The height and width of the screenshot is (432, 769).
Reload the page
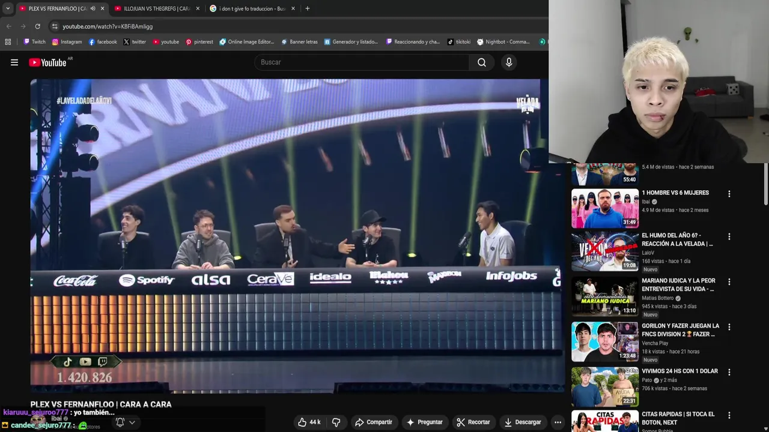coord(37,26)
